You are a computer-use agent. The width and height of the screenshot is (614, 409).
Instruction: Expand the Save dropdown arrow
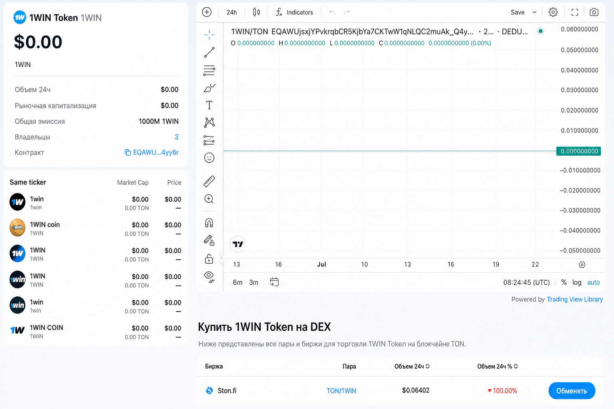pyautogui.click(x=534, y=12)
